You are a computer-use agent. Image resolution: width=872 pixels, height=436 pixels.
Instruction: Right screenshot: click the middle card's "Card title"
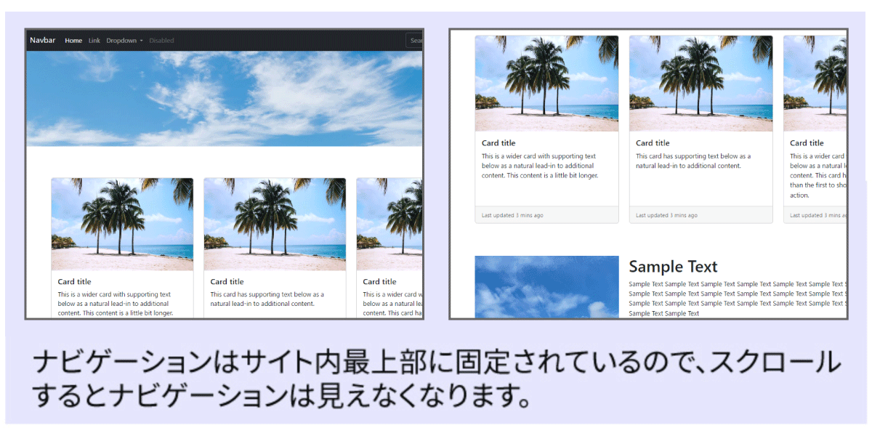[x=652, y=143]
